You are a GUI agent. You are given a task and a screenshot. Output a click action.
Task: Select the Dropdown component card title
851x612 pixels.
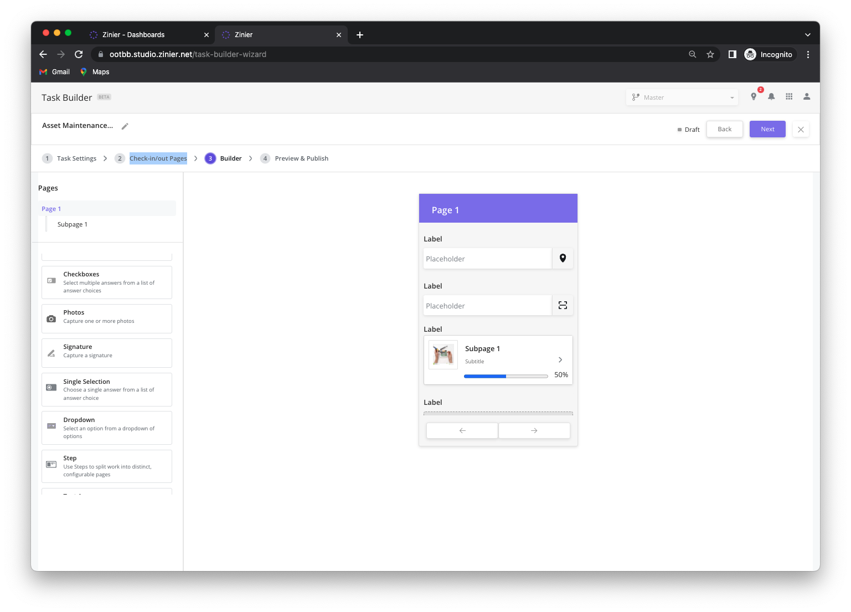[79, 420]
